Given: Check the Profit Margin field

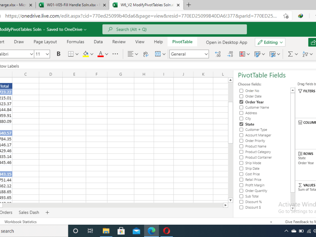Looking at the screenshot, I should [241, 185].
